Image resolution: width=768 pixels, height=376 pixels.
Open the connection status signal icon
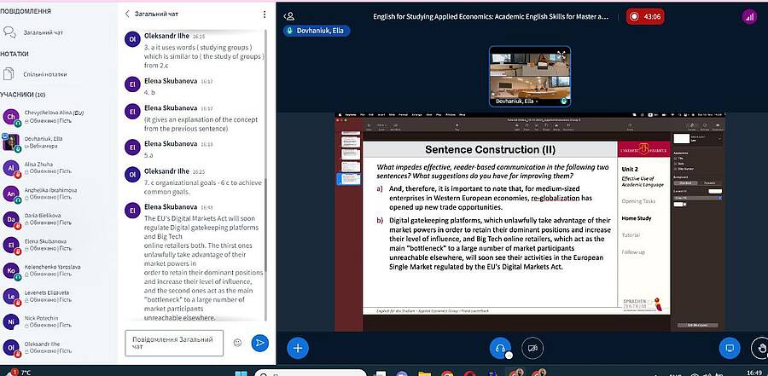coord(749,16)
